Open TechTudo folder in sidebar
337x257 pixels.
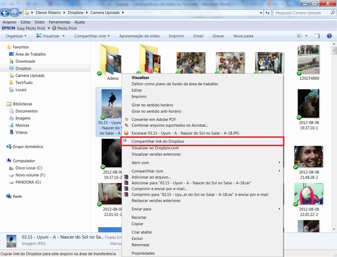pyautogui.click(x=24, y=83)
